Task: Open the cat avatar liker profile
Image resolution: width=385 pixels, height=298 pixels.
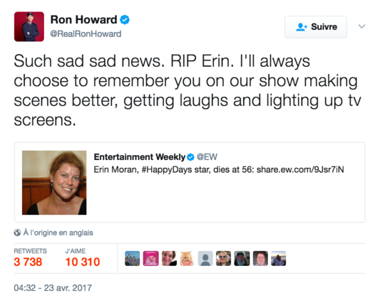Action: pos(187,258)
